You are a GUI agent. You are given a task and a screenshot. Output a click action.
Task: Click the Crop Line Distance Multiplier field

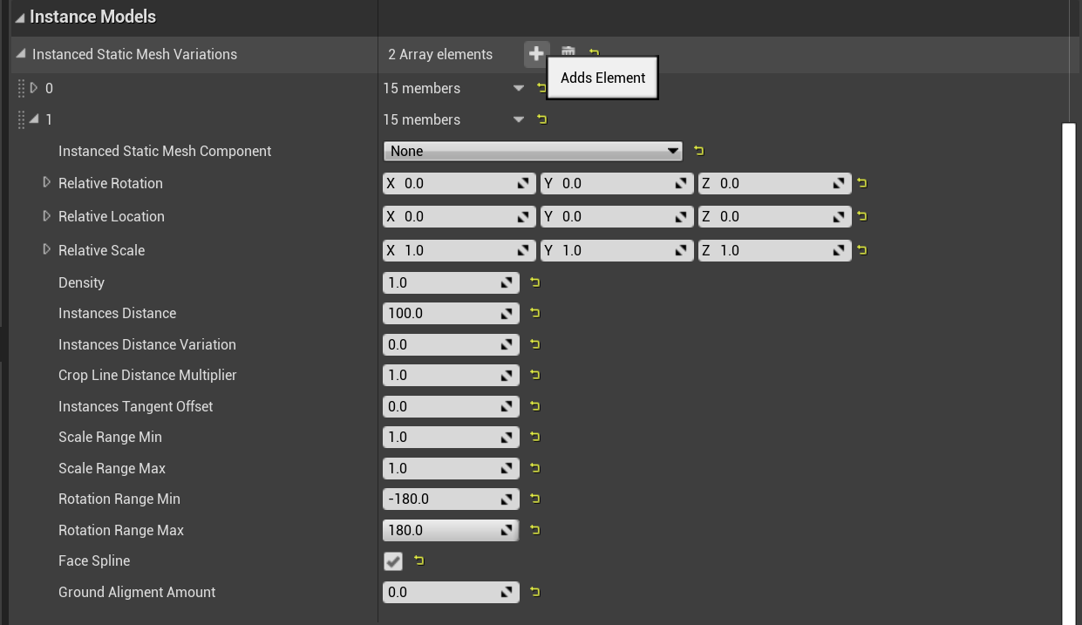pos(440,375)
